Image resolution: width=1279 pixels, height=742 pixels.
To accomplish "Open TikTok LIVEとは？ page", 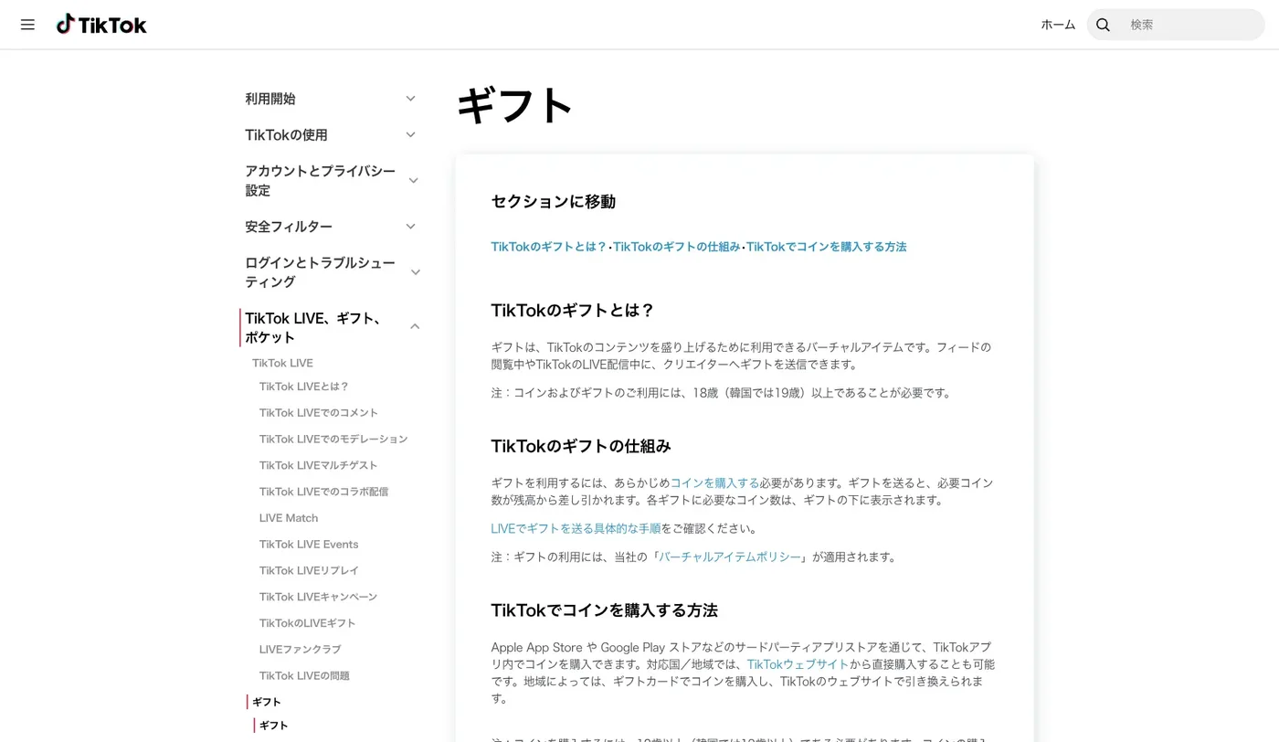I will [304, 387].
